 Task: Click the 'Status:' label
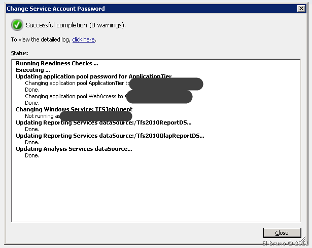[x=20, y=53]
